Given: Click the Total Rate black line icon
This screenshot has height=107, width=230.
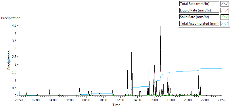Looking at the screenshot, I should tap(225, 4).
